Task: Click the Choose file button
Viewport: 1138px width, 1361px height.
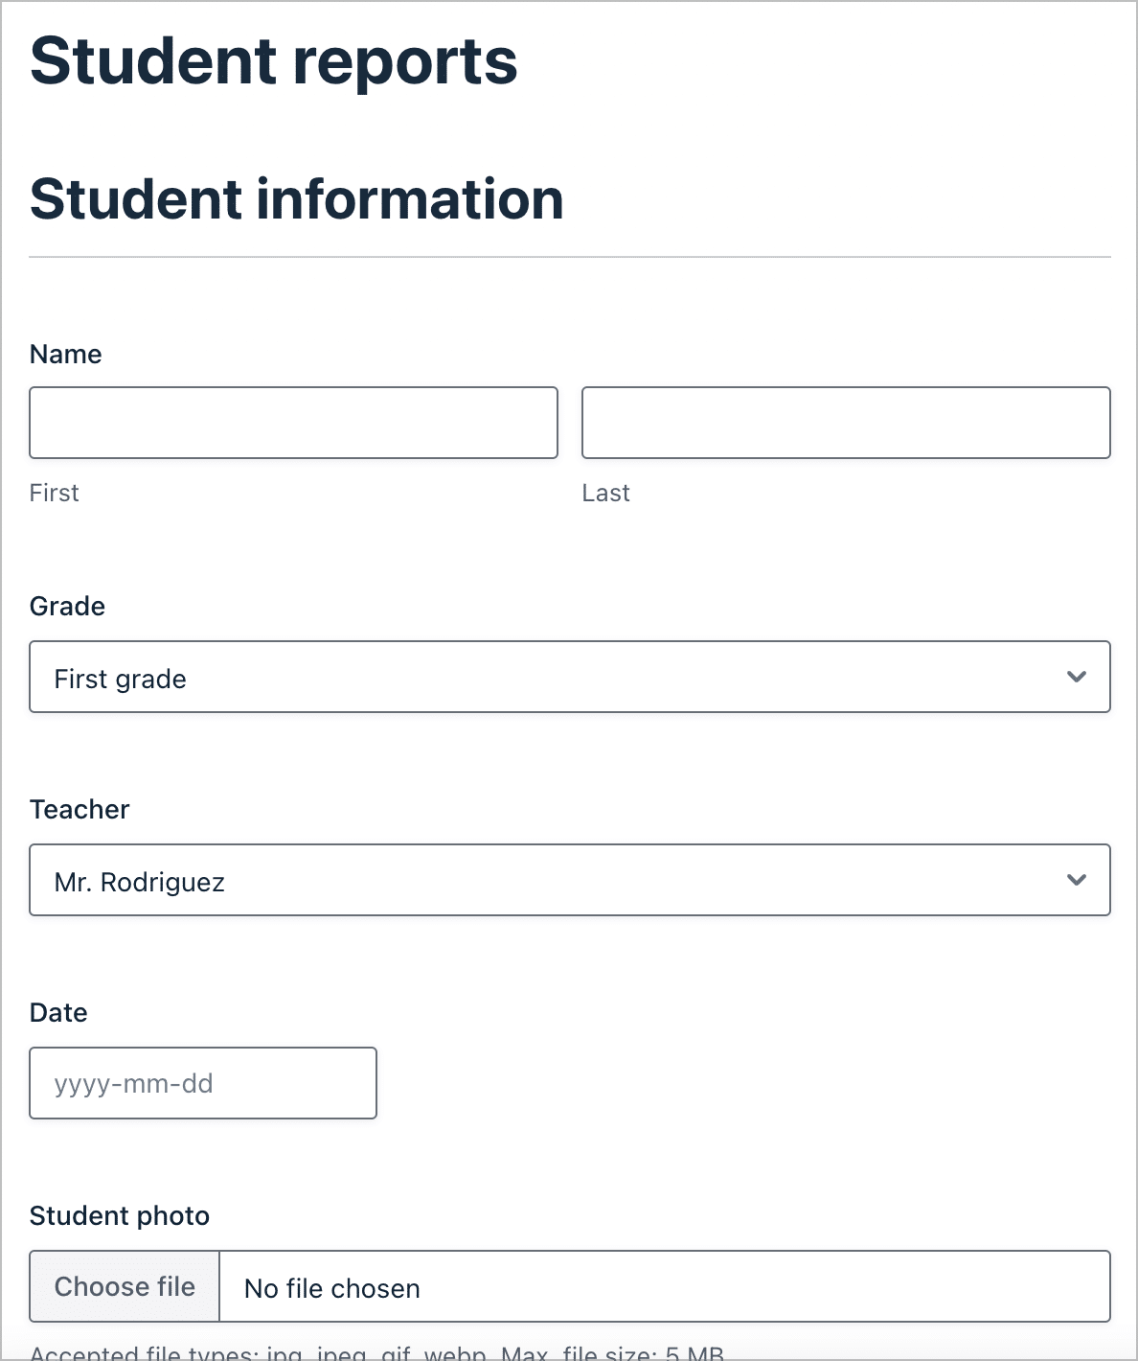Action: click(x=125, y=1286)
